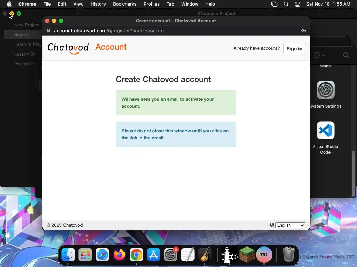Screen dimensions: 357x267
Task: Click the Create Chatovod account heading
Action: point(163,79)
